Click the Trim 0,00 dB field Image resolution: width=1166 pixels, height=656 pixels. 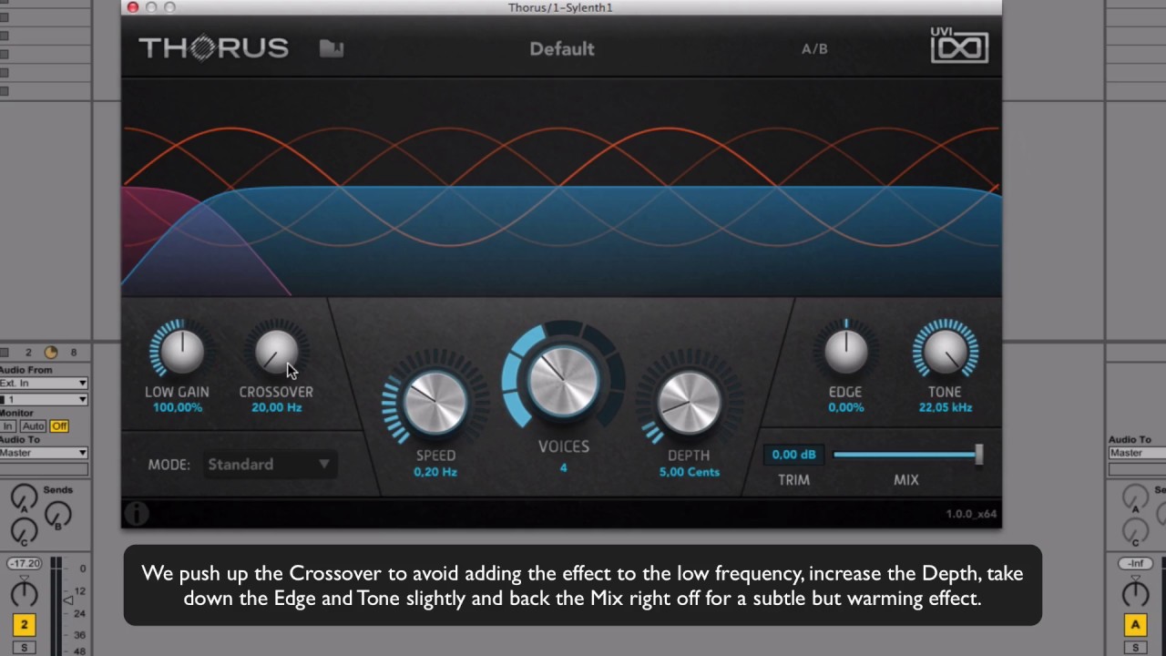(794, 455)
